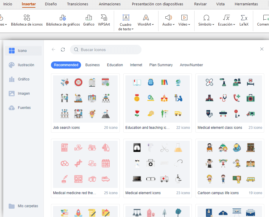This screenshot has width=269, height=217.
Task: Click the briefcase icon in the bottom pack
Action: click(251, 213)
